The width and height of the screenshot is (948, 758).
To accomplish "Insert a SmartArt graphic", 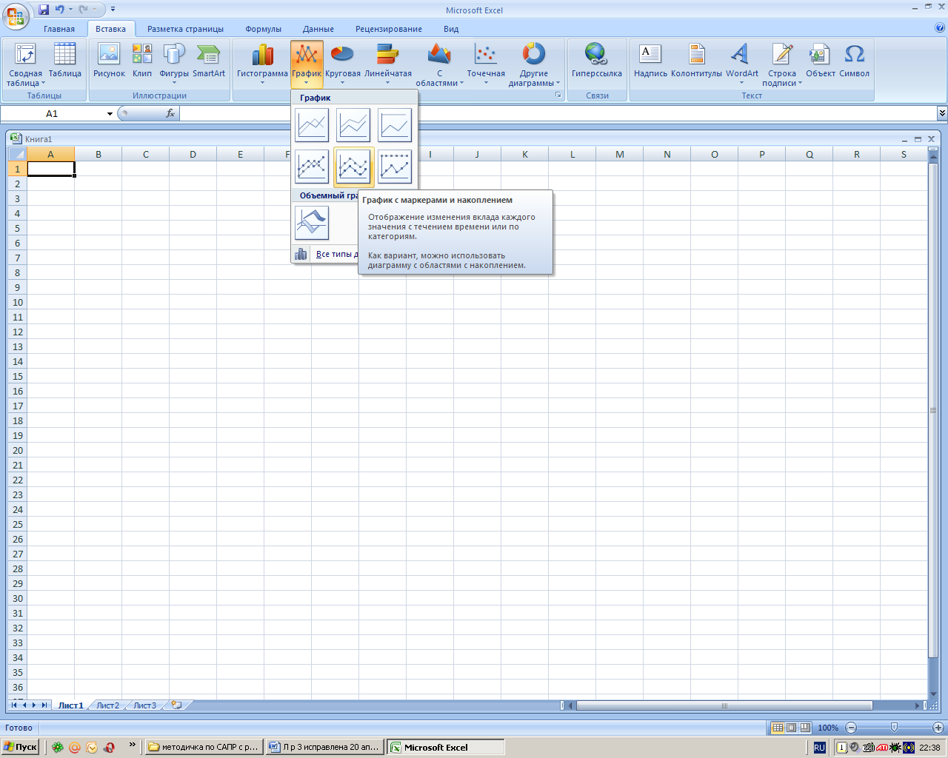I will pyautogui.click(x=209, y=61).
